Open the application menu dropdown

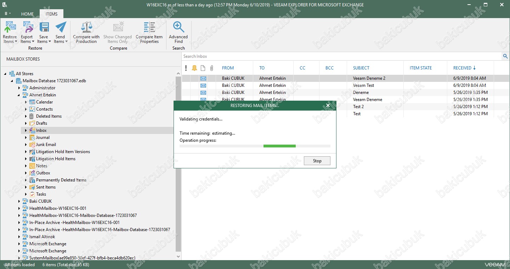coord(7,13)
